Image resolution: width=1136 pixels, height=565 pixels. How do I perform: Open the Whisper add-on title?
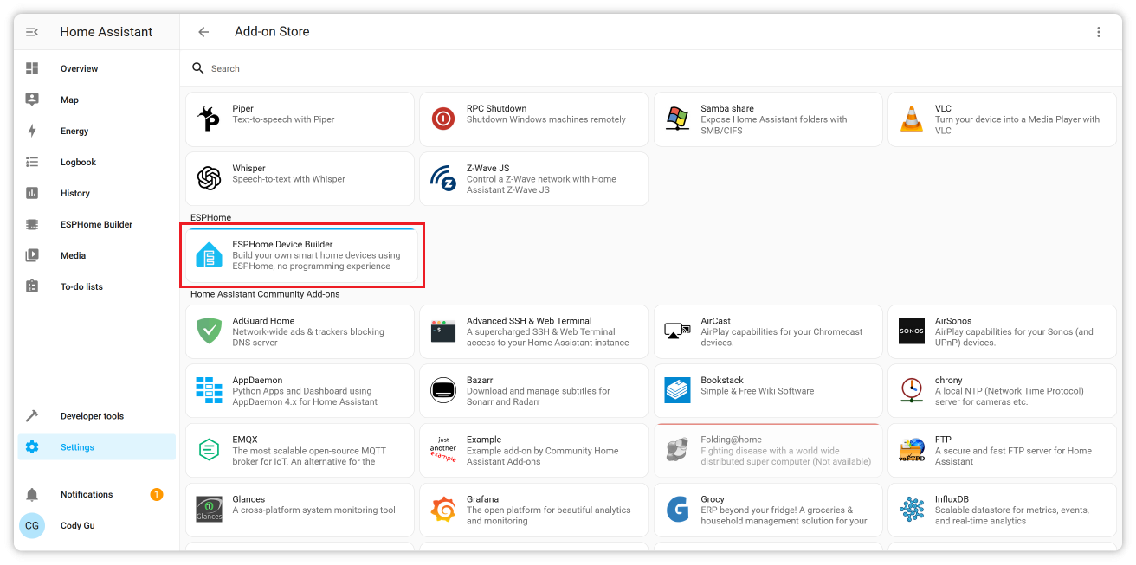[x=248, y=169]
